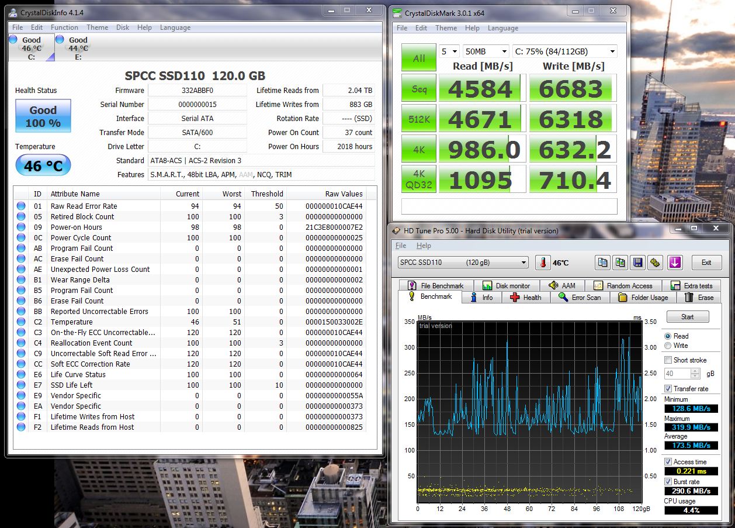Select the Lifetime Writes from Host status orb

(x=22, y=416)
